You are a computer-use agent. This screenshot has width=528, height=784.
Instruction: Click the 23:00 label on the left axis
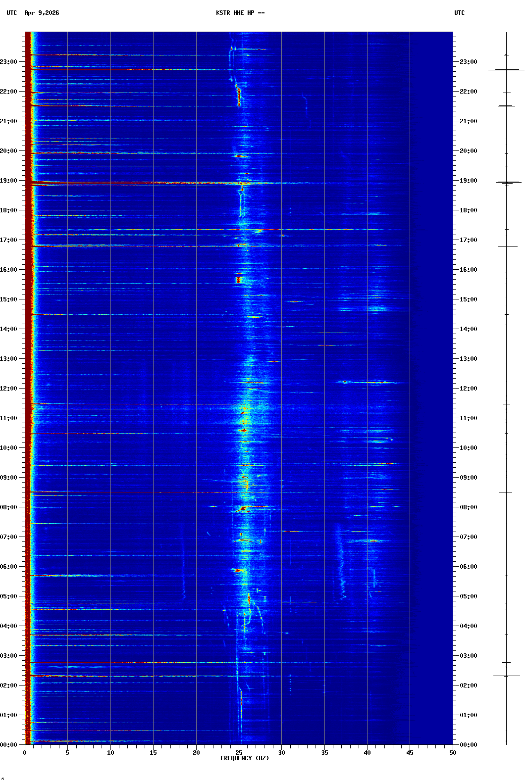point(9,62)
